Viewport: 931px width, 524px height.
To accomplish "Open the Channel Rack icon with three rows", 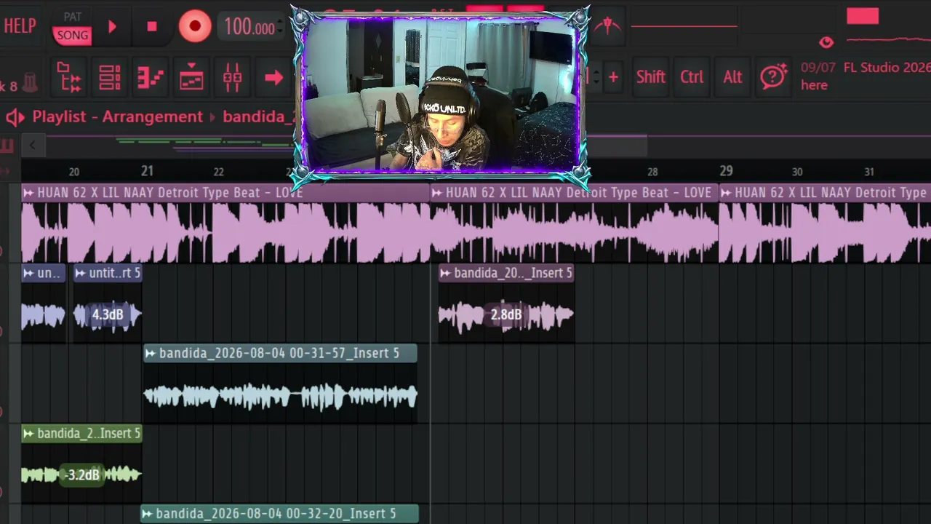I will (110, 78).
